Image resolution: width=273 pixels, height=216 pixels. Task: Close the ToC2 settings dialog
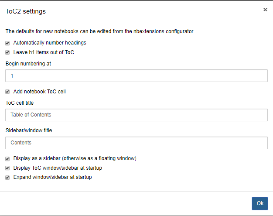(265, 10)
